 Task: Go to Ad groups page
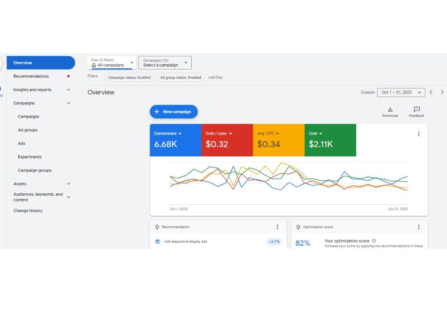pos(28,130)
